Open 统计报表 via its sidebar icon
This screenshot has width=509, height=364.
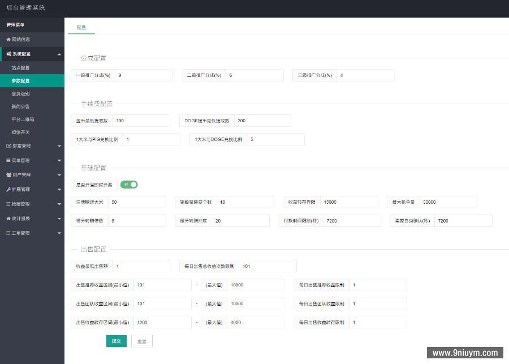[7, 217]
